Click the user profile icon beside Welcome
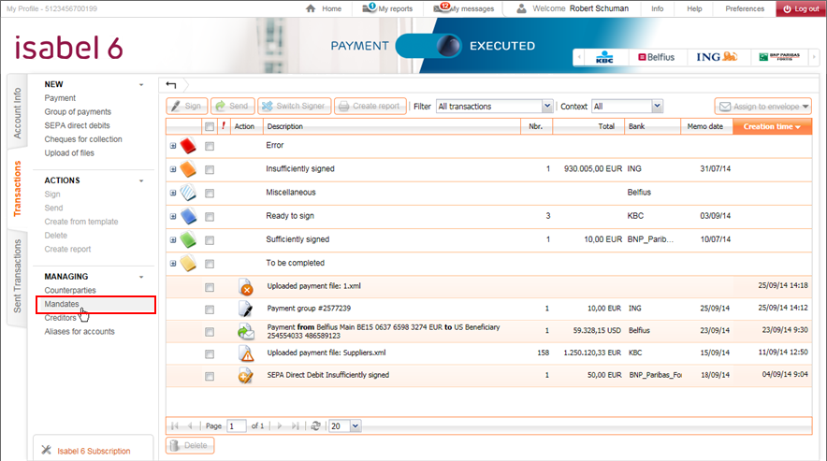Viewport: 827px width, 461px height. point(521,8)
